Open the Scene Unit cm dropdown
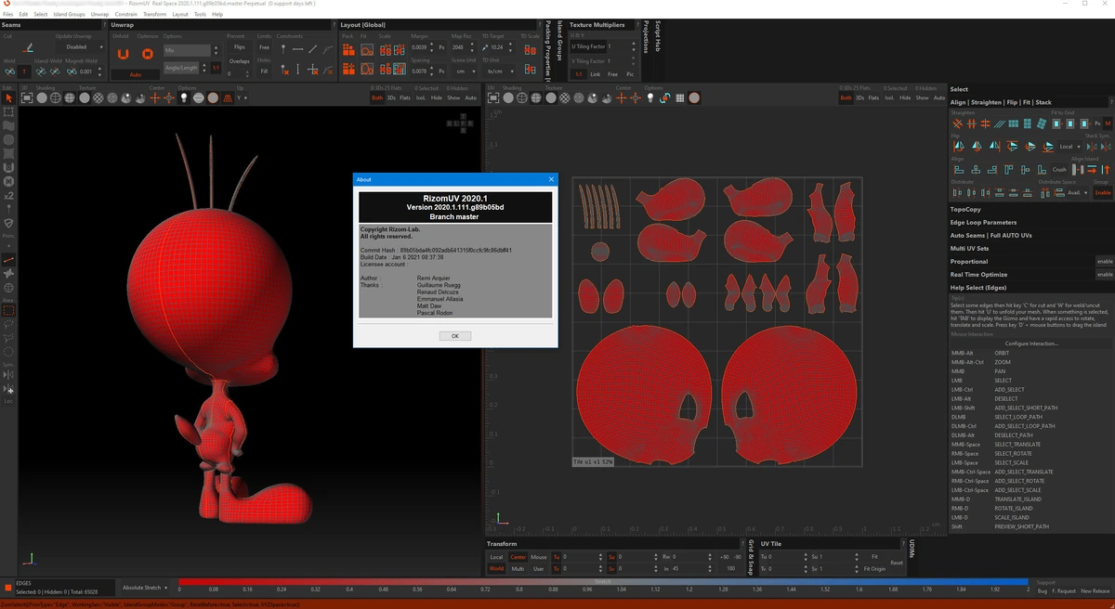This screenshot has width=1115, height=609. (x=464, y=71)
